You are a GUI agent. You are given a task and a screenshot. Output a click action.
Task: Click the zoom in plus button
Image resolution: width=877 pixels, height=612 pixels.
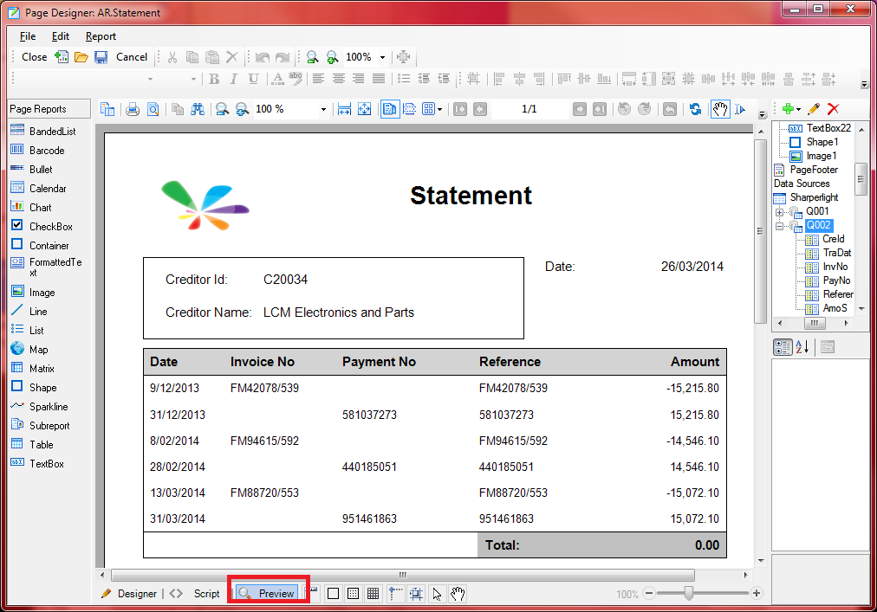tap(757, 594)
